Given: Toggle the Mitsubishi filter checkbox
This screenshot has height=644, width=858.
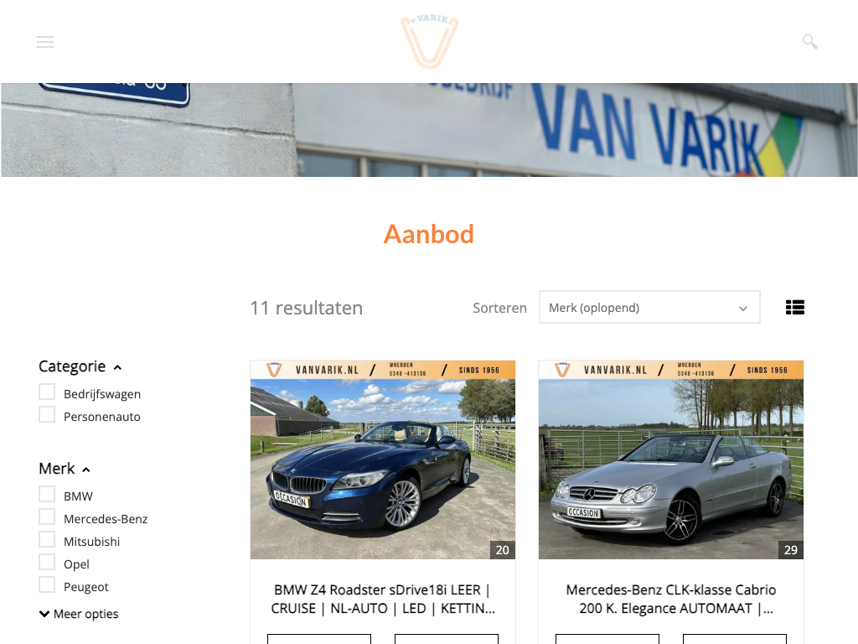Looking at the screenshot, I should click(47, 539).
